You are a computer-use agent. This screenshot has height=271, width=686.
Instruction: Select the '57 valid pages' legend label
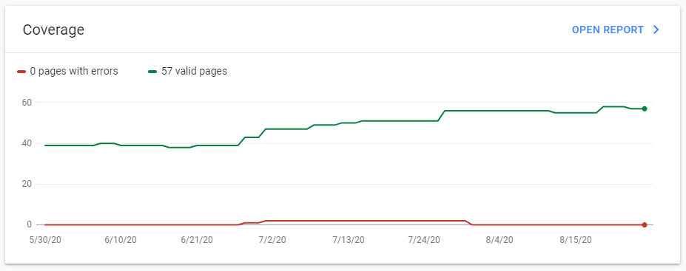[x=194, y=71]
